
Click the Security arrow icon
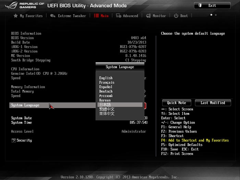pyautogui.click(x=13, y=140)
